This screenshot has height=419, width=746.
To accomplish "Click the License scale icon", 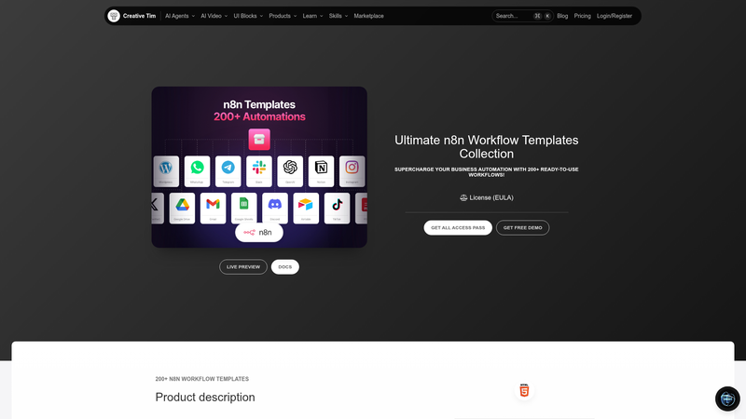I will click(463, 197).
